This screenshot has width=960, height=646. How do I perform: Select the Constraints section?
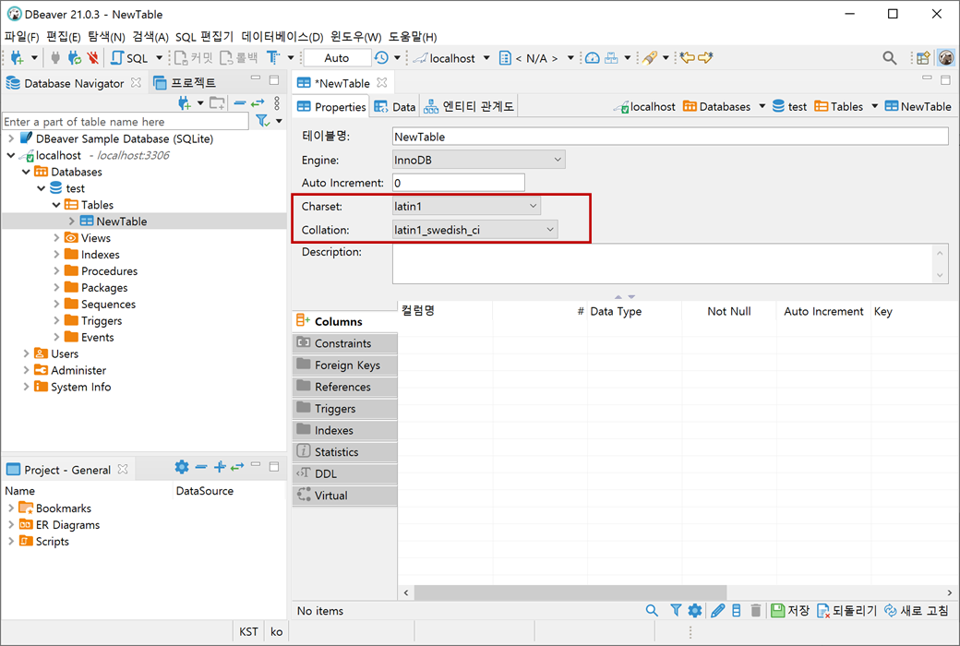(x=344, y=343)
